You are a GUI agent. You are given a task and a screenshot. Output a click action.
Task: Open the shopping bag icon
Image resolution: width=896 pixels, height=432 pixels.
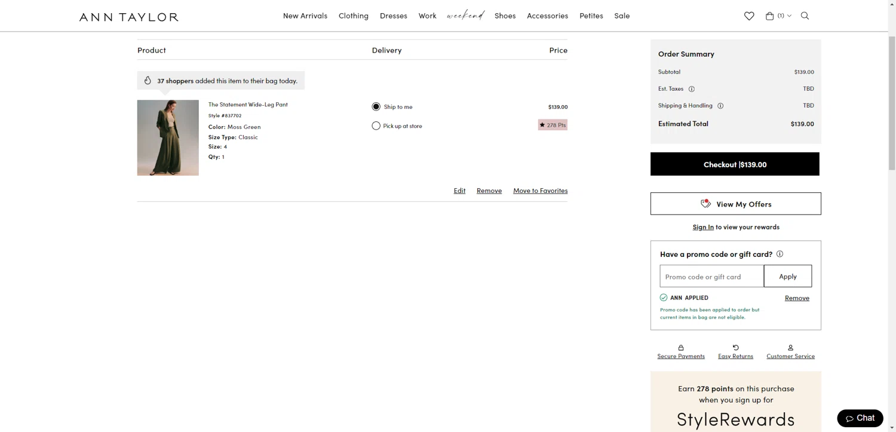point(770,16)
